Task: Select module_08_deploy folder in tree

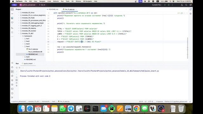Action: point(29,28)
